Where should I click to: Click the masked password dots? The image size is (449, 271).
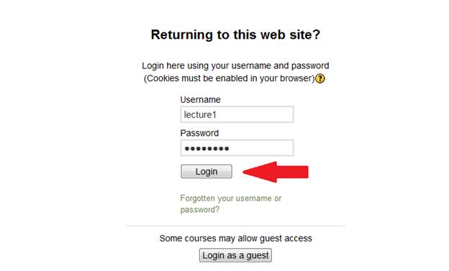(207, 149)
